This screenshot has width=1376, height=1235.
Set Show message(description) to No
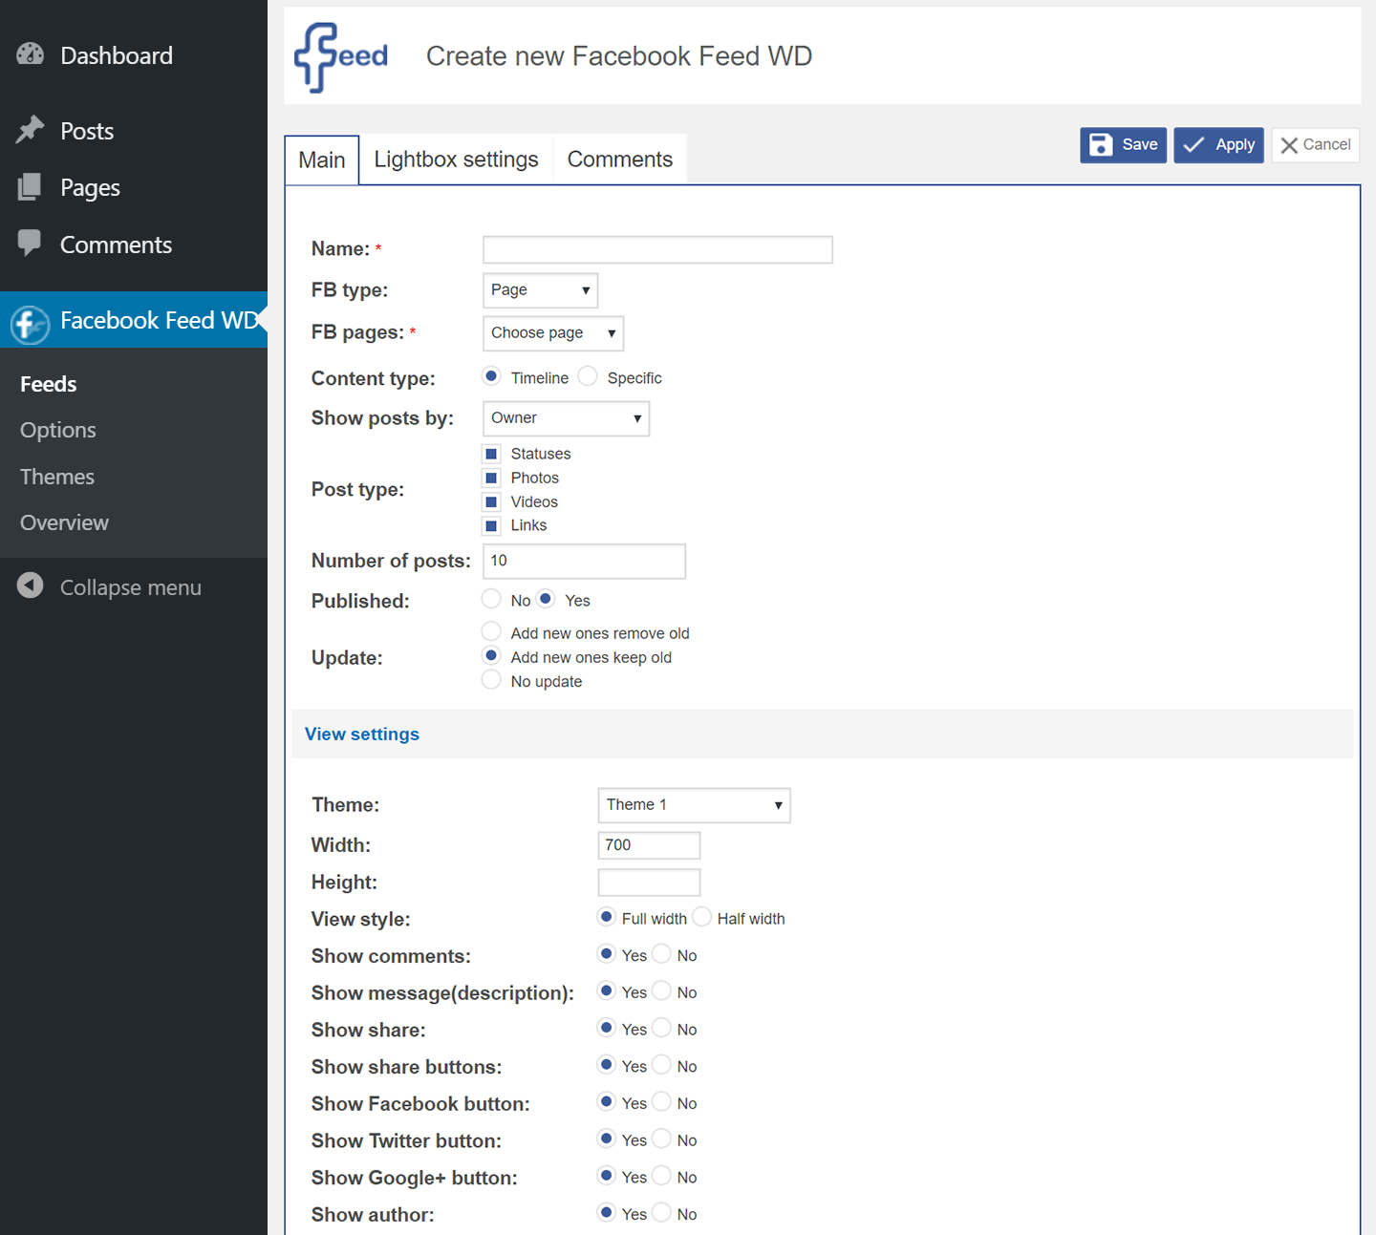click(661, 990)
